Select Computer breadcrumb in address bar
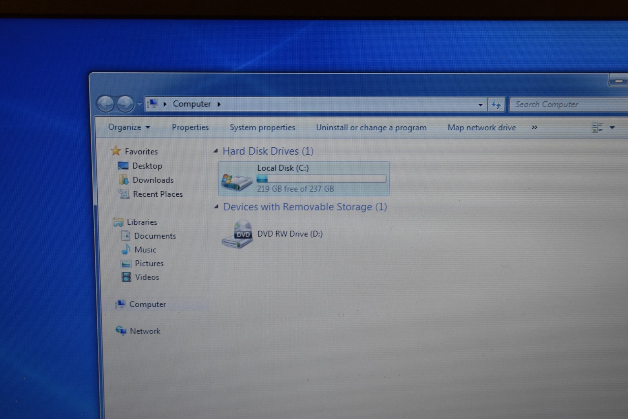The height and width of the screenshot is (419, 628). [x=192, y=104]
